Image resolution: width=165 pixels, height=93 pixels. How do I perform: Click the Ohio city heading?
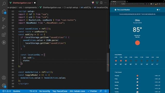click(137, 20)
